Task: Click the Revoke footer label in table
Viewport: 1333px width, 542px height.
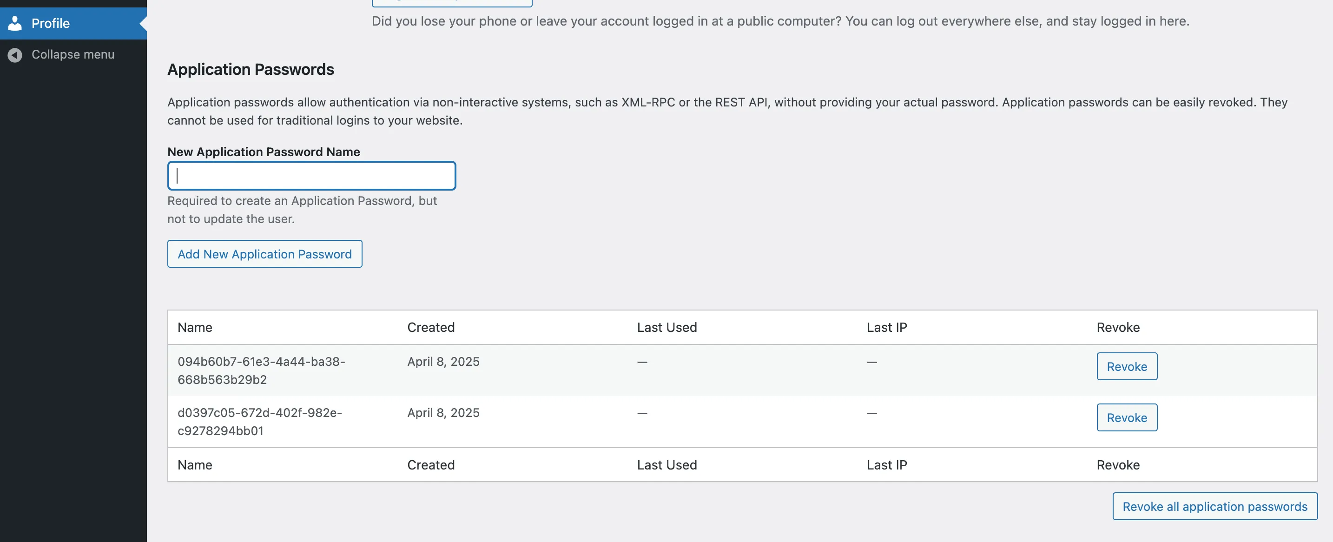Action: (1118, 465)
